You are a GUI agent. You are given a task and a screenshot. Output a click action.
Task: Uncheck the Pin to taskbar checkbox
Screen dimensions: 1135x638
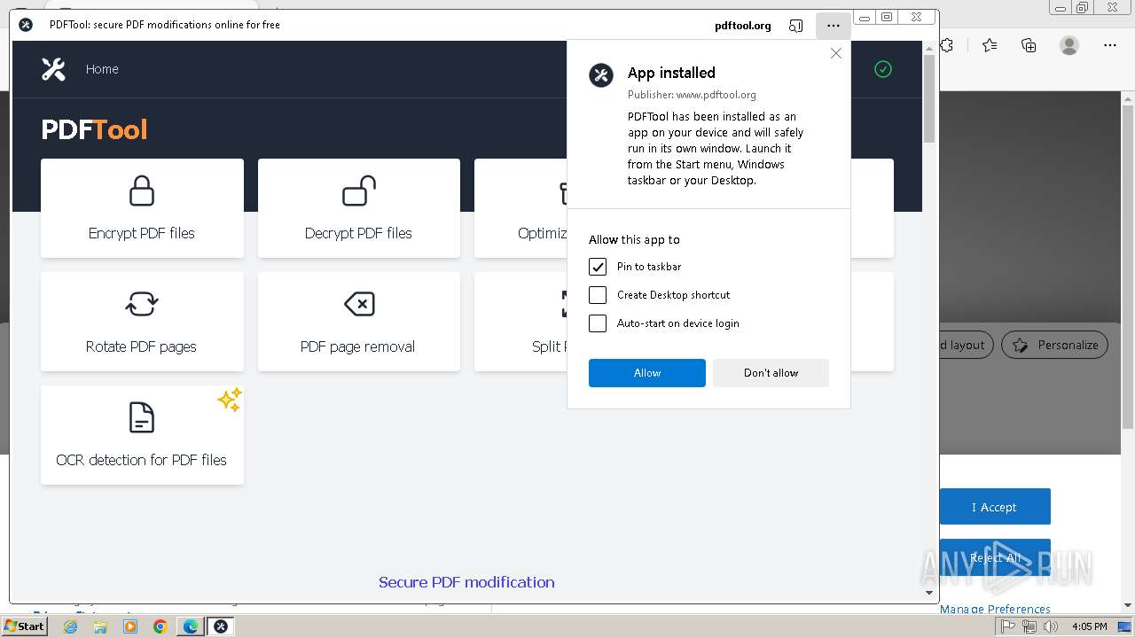(598, 267)
